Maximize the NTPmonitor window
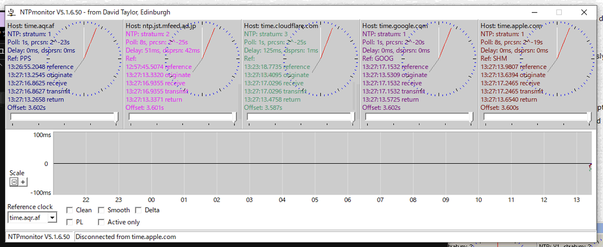The image size is (603, 247). (x=559, y=12)
